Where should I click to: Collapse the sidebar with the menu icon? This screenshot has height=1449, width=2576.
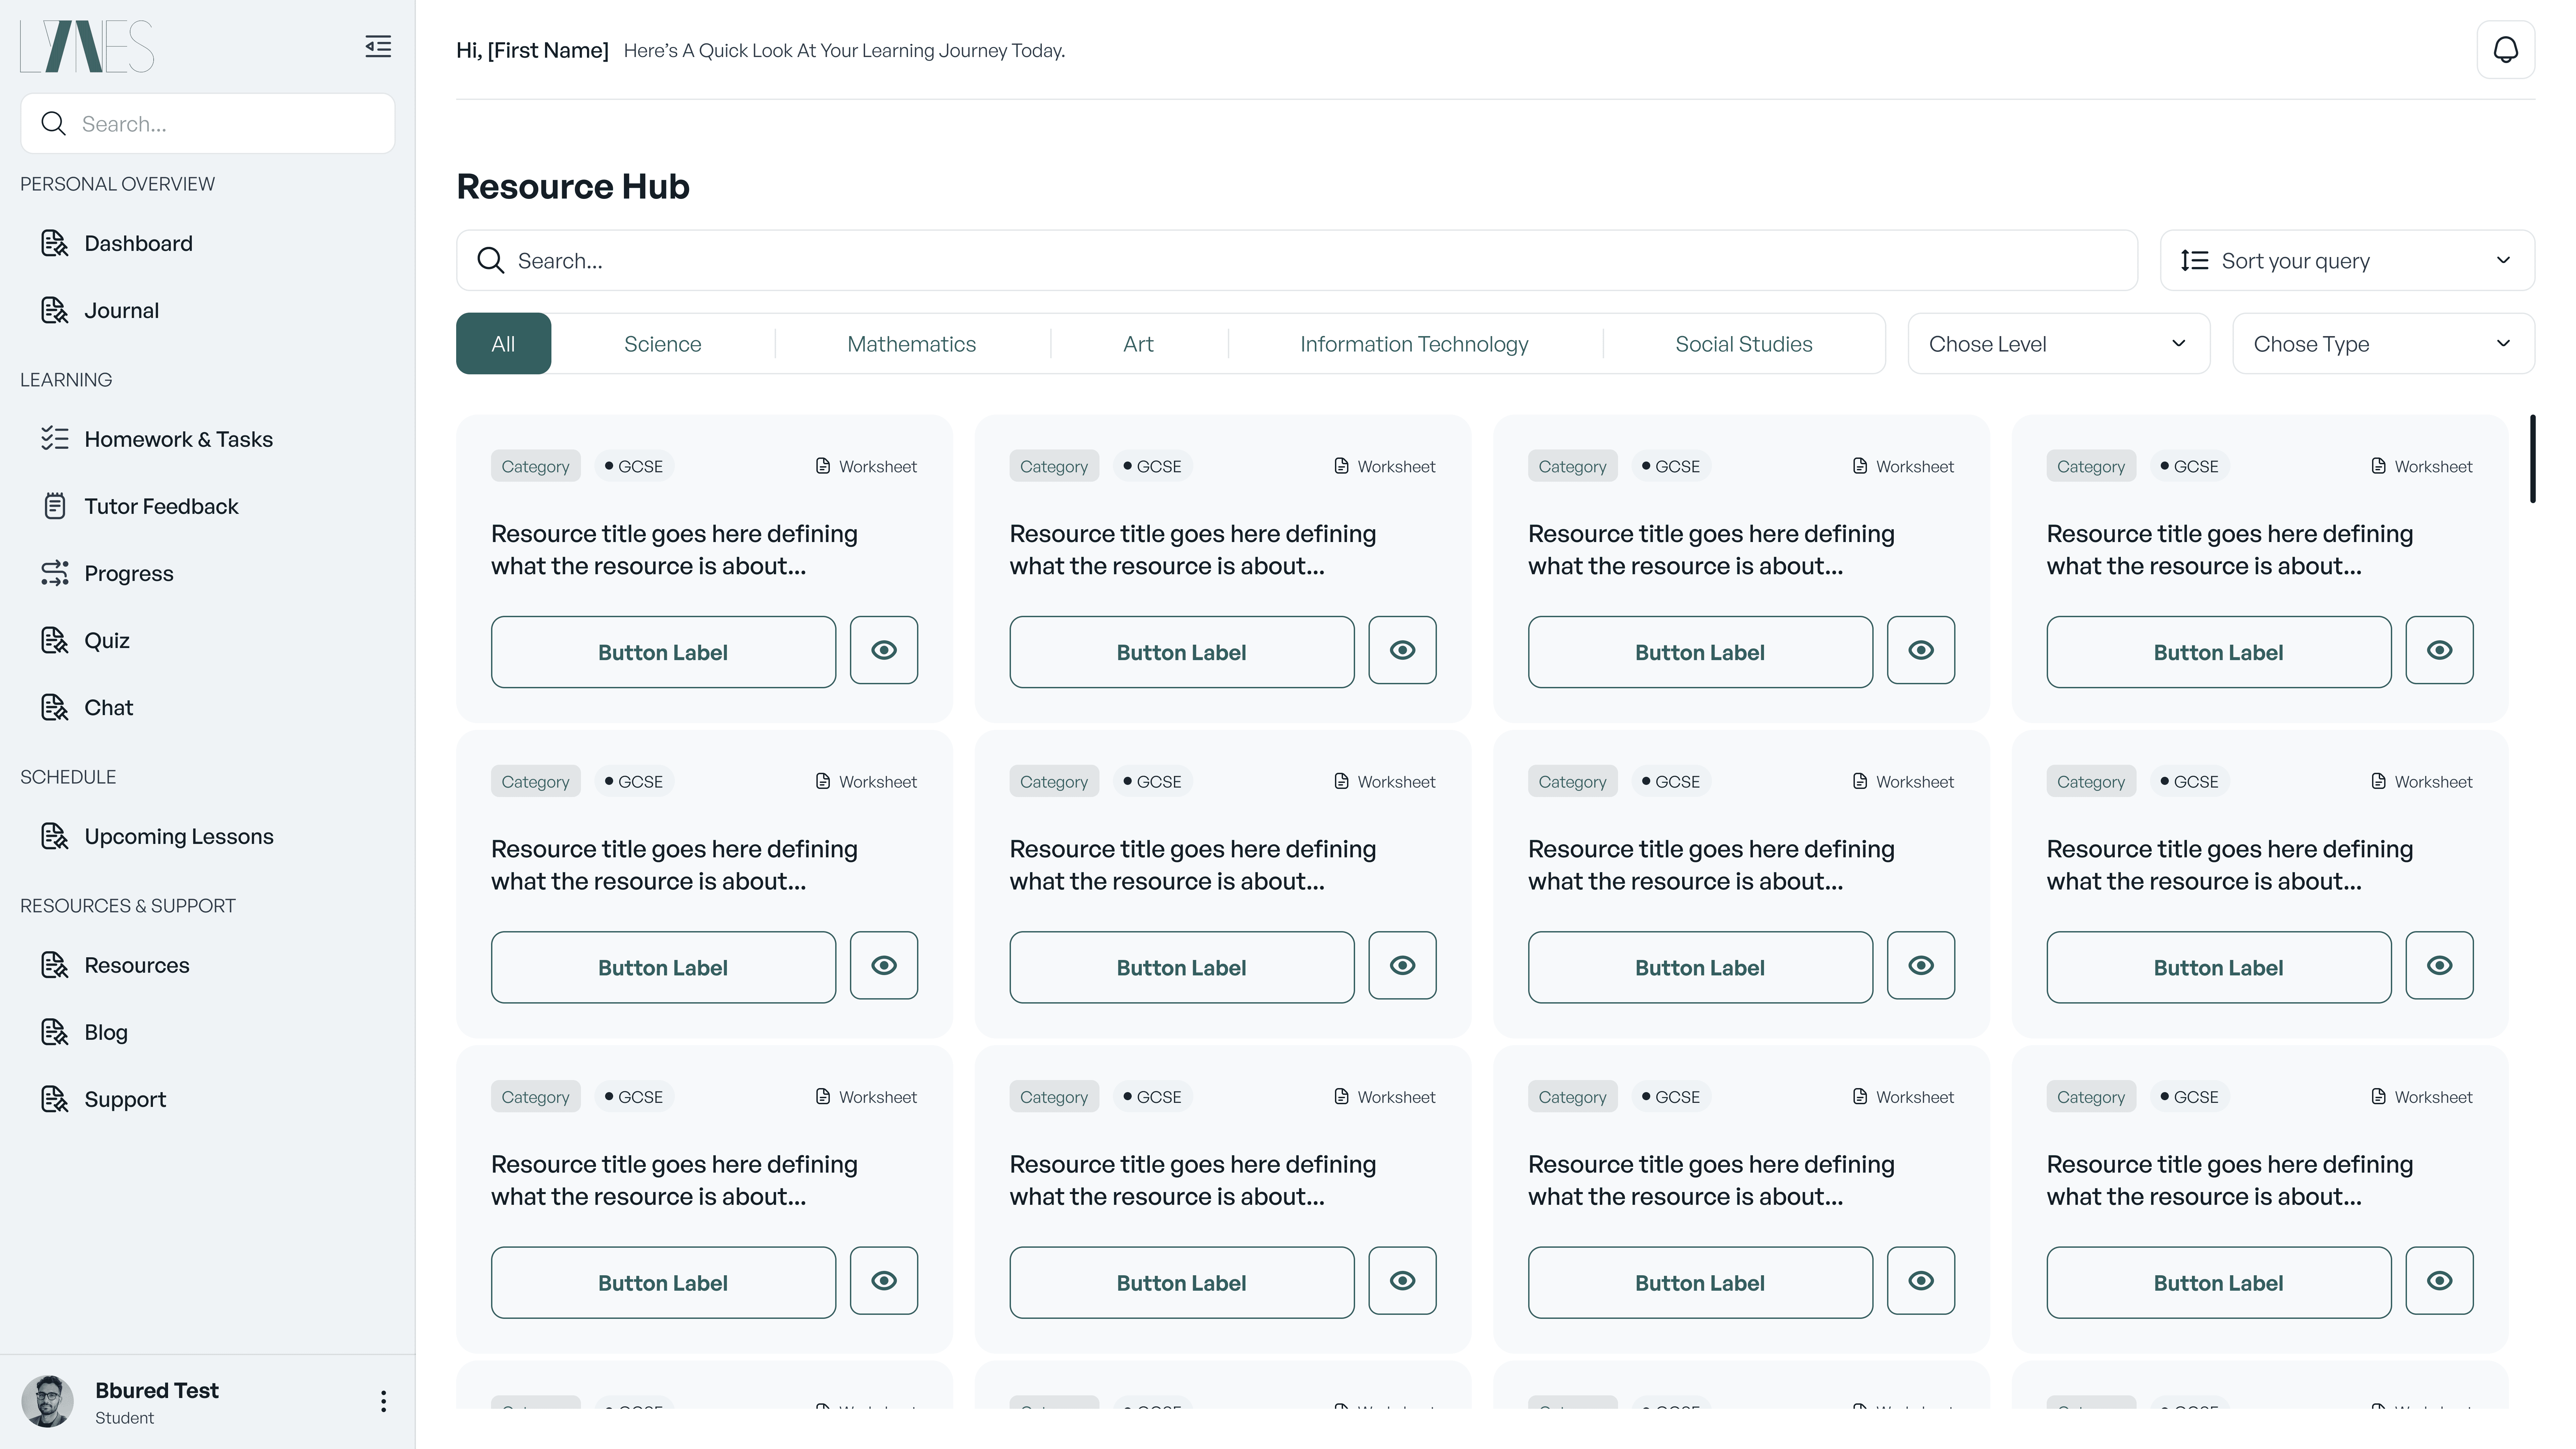tap(378, 46)
